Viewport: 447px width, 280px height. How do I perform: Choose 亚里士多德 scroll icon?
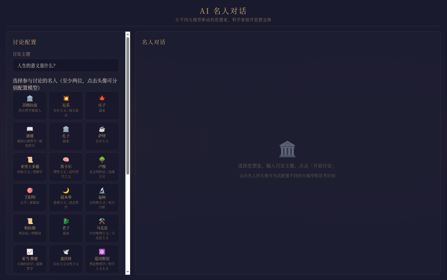click(30, 160)
